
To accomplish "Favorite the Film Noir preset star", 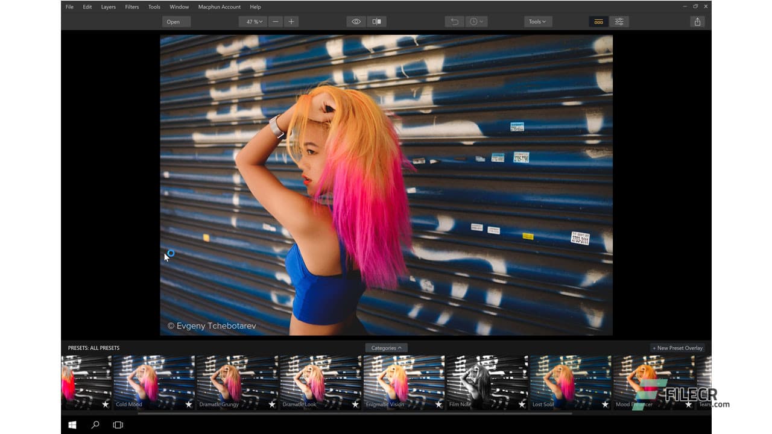I will [522, 404].
